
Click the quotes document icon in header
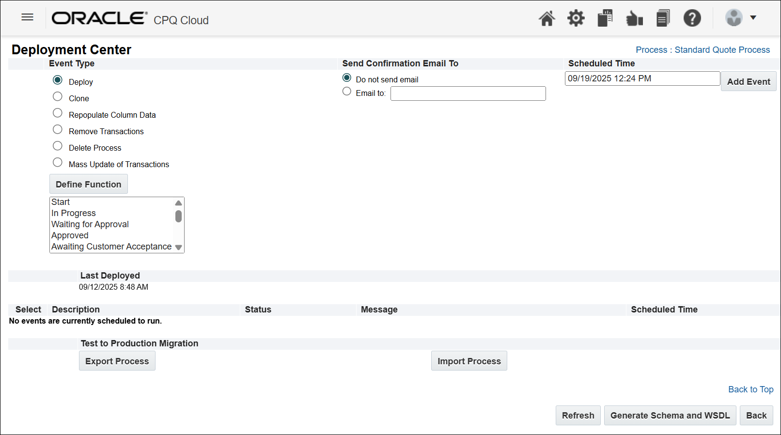[605, 18]
